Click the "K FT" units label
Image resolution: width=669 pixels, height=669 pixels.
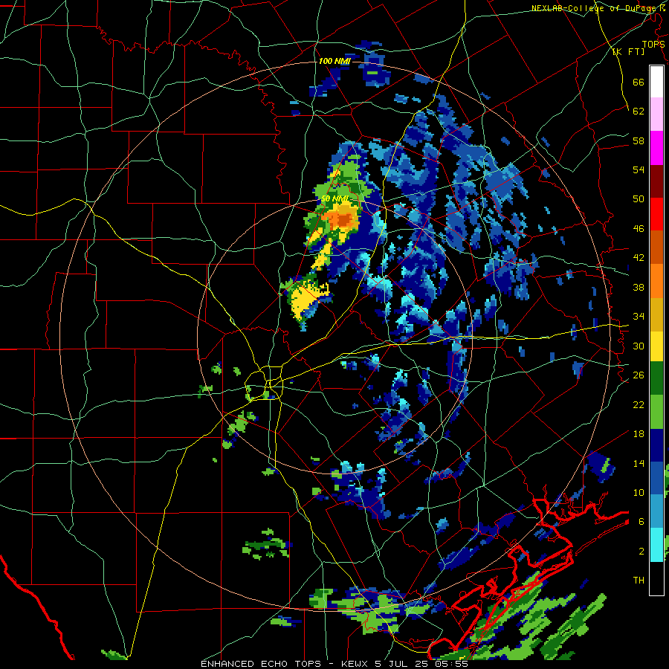pyautogui.click(x=628, y=52)
